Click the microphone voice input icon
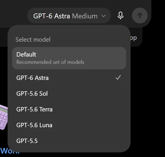Screen dimensions: 165x157 120,15
